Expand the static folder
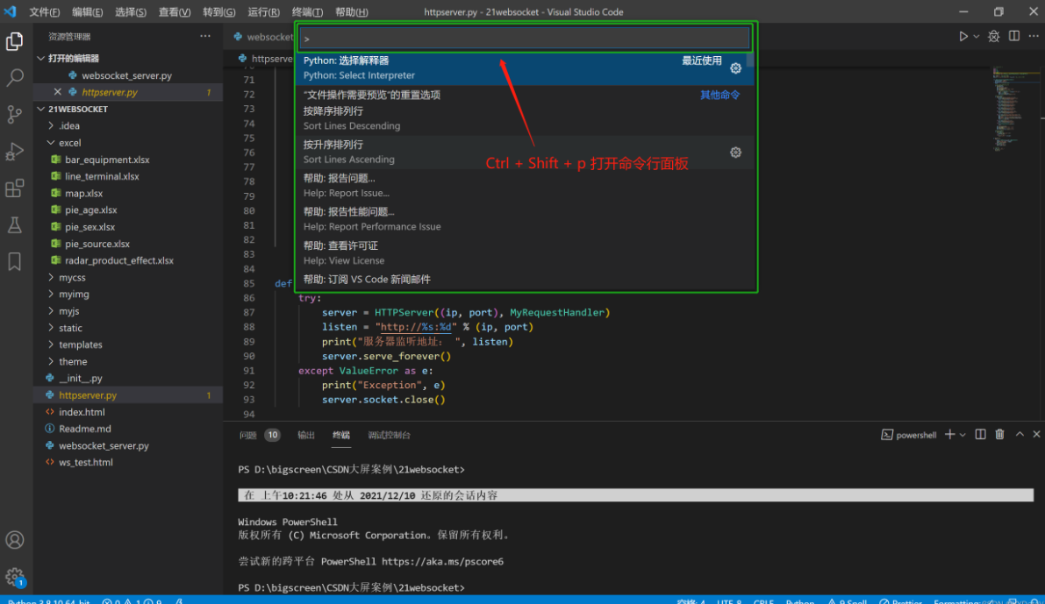This screenshot has width=1045, height=604. pyautogui.click(x=51, y=328)
